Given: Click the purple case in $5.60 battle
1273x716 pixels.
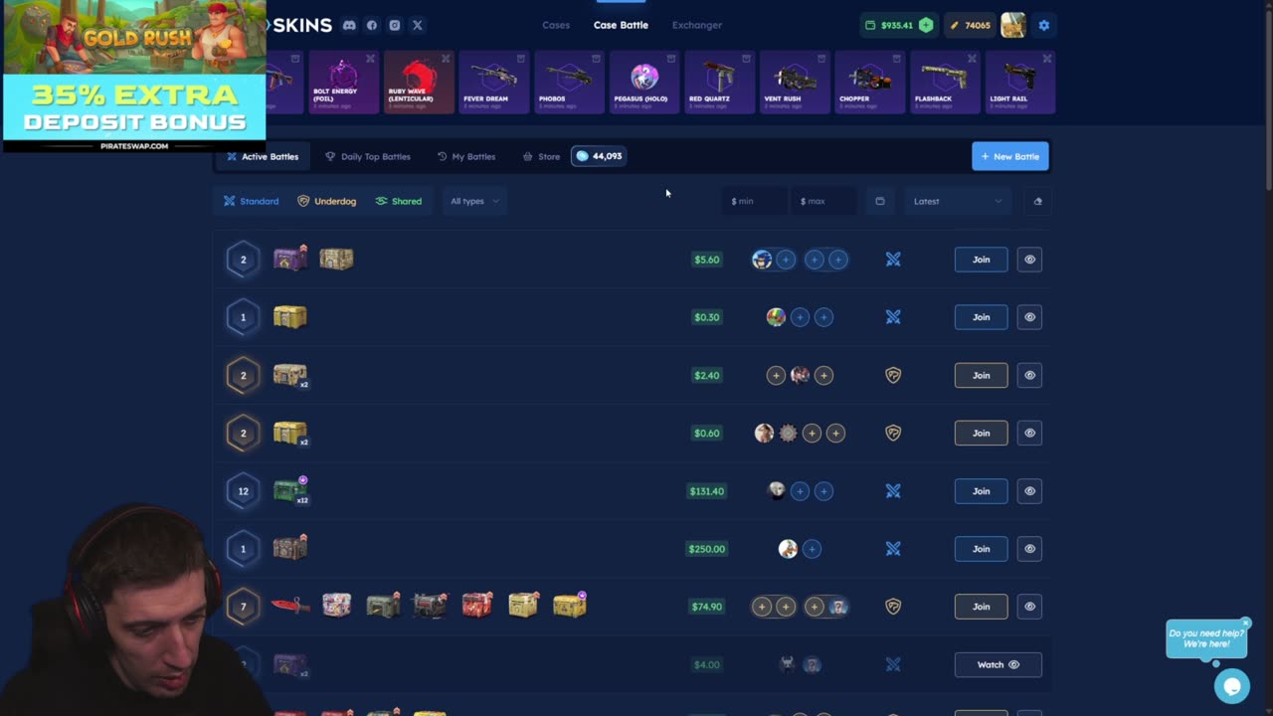Looking at the screenshot, I should [x=290, y=259].
